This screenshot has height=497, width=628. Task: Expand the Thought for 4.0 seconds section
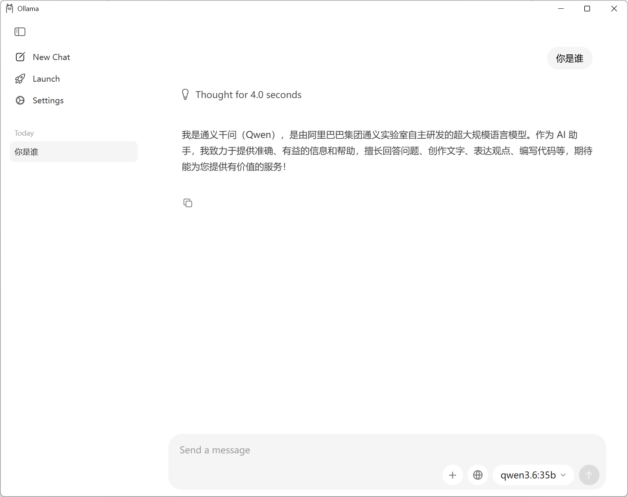click(x=242, y=95)
